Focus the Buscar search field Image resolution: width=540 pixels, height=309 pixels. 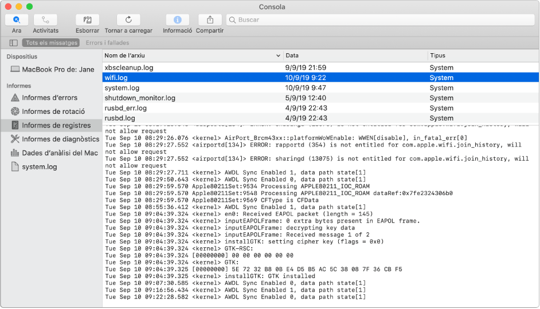pos(380,20)
